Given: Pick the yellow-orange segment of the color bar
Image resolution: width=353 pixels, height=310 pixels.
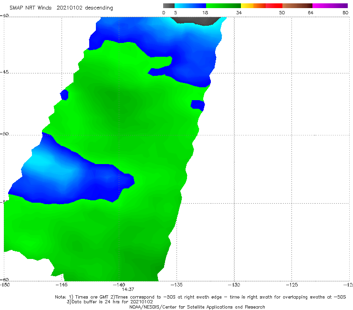Looking at the screenshot, I should (253, 6).
